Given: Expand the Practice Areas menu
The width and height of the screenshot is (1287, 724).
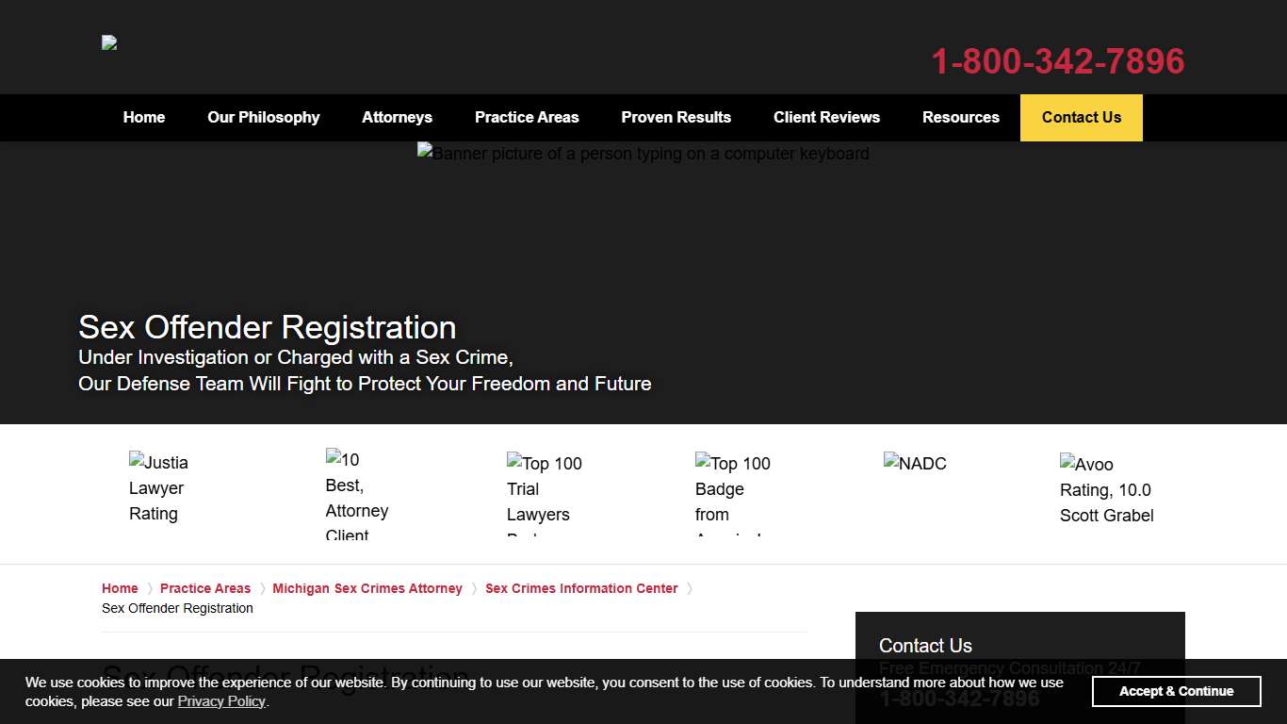Looking at the screenshot, I should pyautogui.click(x=527, y=118).
